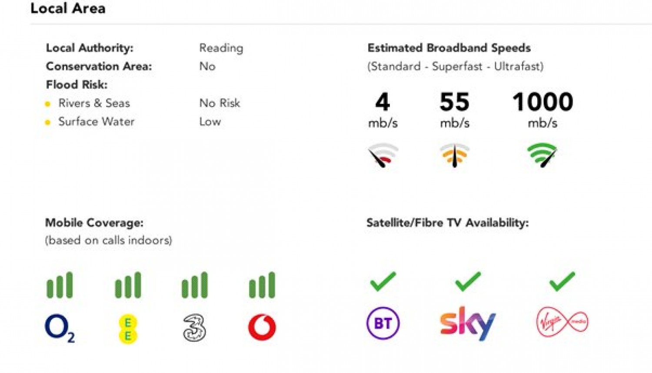
Task: Click the Rivers & Seas flood risk label
Action: [x=94, y=103]
